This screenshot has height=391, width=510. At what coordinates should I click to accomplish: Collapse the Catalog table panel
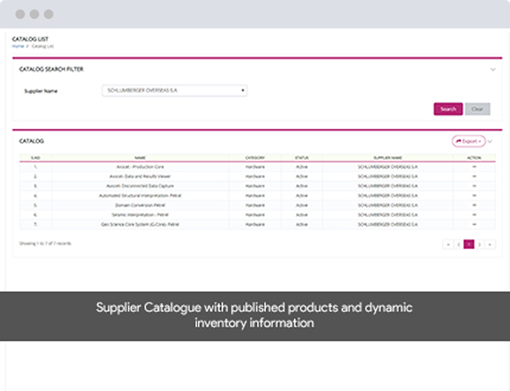click(x=490, y=141)
